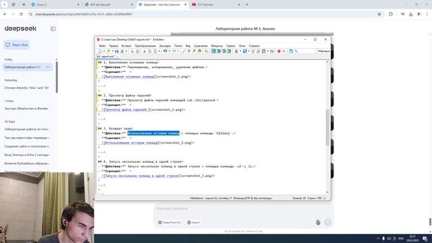The width and height of the screenshot is (432, 243).
Task: Open the notifications center on the taskbar
Action: (425, 238)
